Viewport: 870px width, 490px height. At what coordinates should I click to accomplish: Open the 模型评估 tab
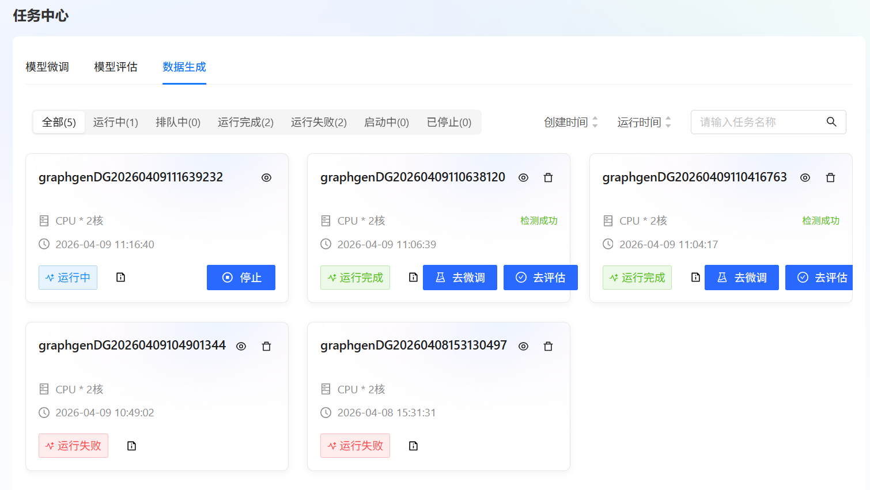[x=116, y=67]
